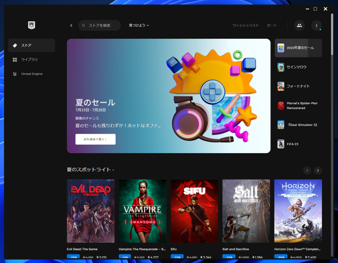Click the フォートナイト game icon
This screenshot has height=263, width=338.
point(281,86)
